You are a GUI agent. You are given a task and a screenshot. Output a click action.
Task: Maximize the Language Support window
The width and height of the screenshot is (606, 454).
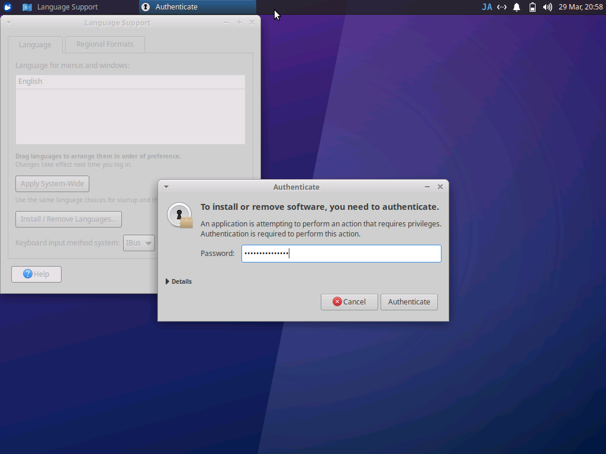pos(239,23)
